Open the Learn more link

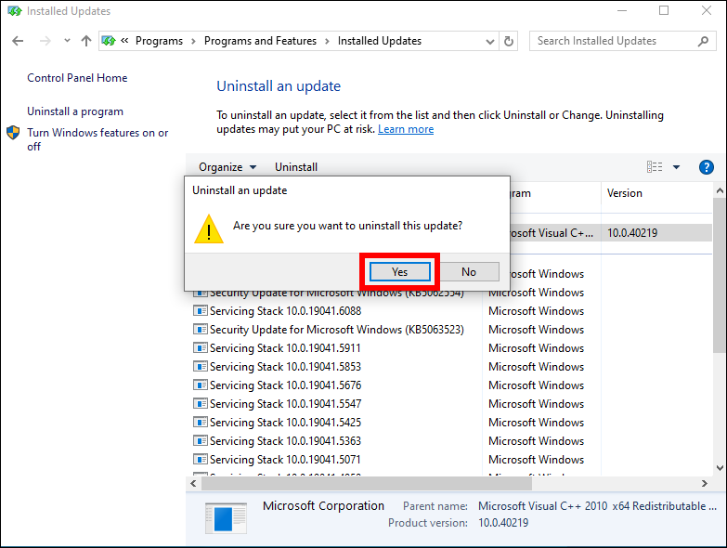click(x=406, y=129)
